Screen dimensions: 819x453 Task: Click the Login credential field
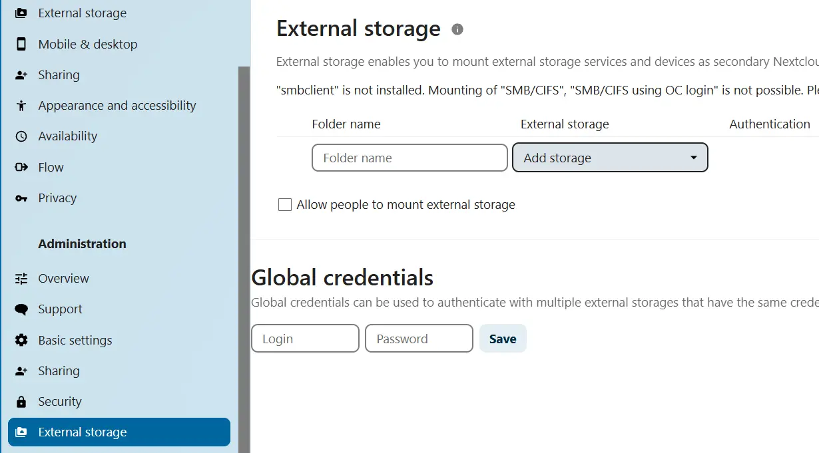click(305, 338)
